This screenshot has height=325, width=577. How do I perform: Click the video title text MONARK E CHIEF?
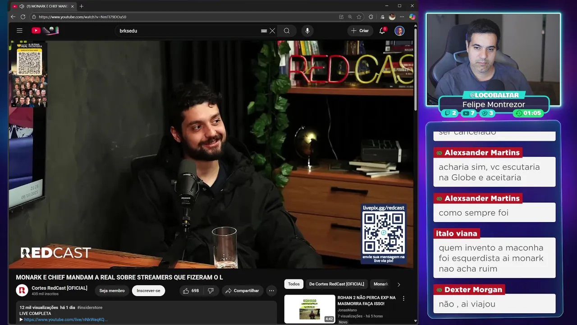pyautogui.click(x=119, y=278)
